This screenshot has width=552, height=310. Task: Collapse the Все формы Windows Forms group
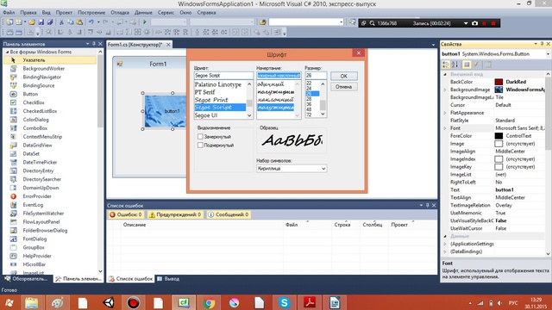click(x=7, y=52)
